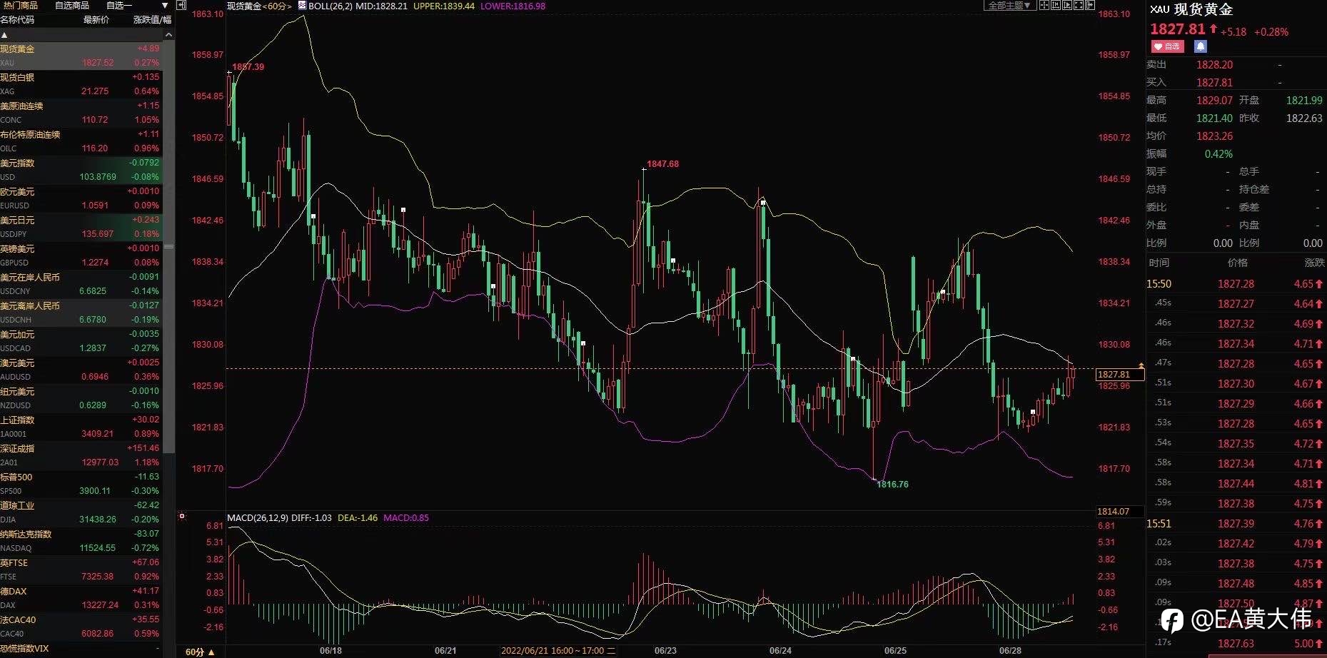Select 现货白银 XAG row
The height and width of the screenshot is (658, 1327).
pyautogui.click(x=81, y=84)
